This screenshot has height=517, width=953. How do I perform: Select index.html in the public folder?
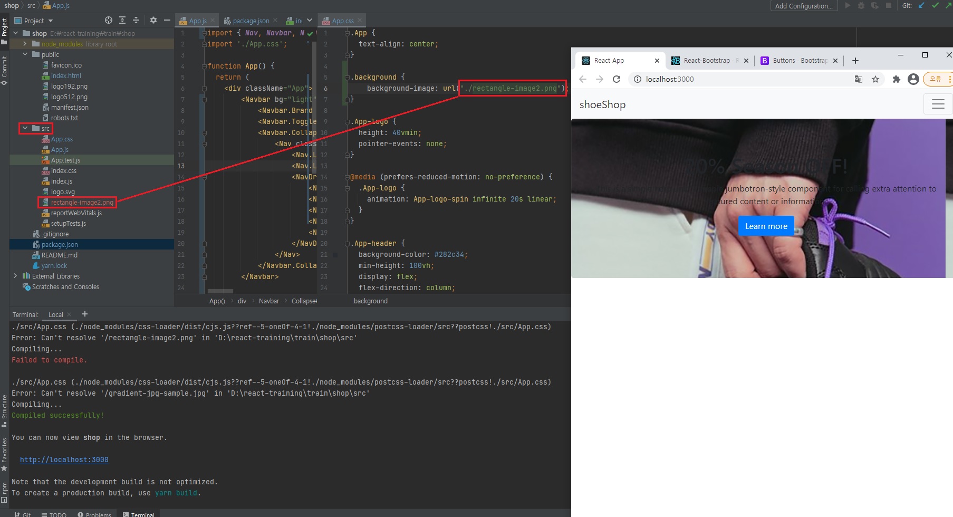66,75
